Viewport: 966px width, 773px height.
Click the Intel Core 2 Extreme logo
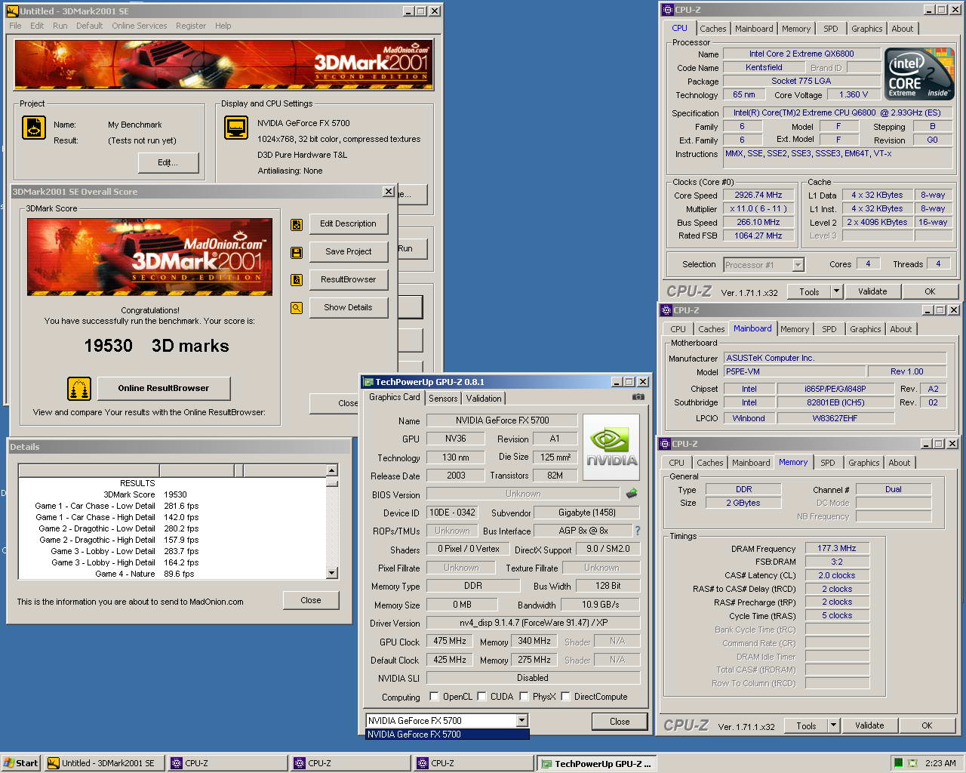point(919,74)
